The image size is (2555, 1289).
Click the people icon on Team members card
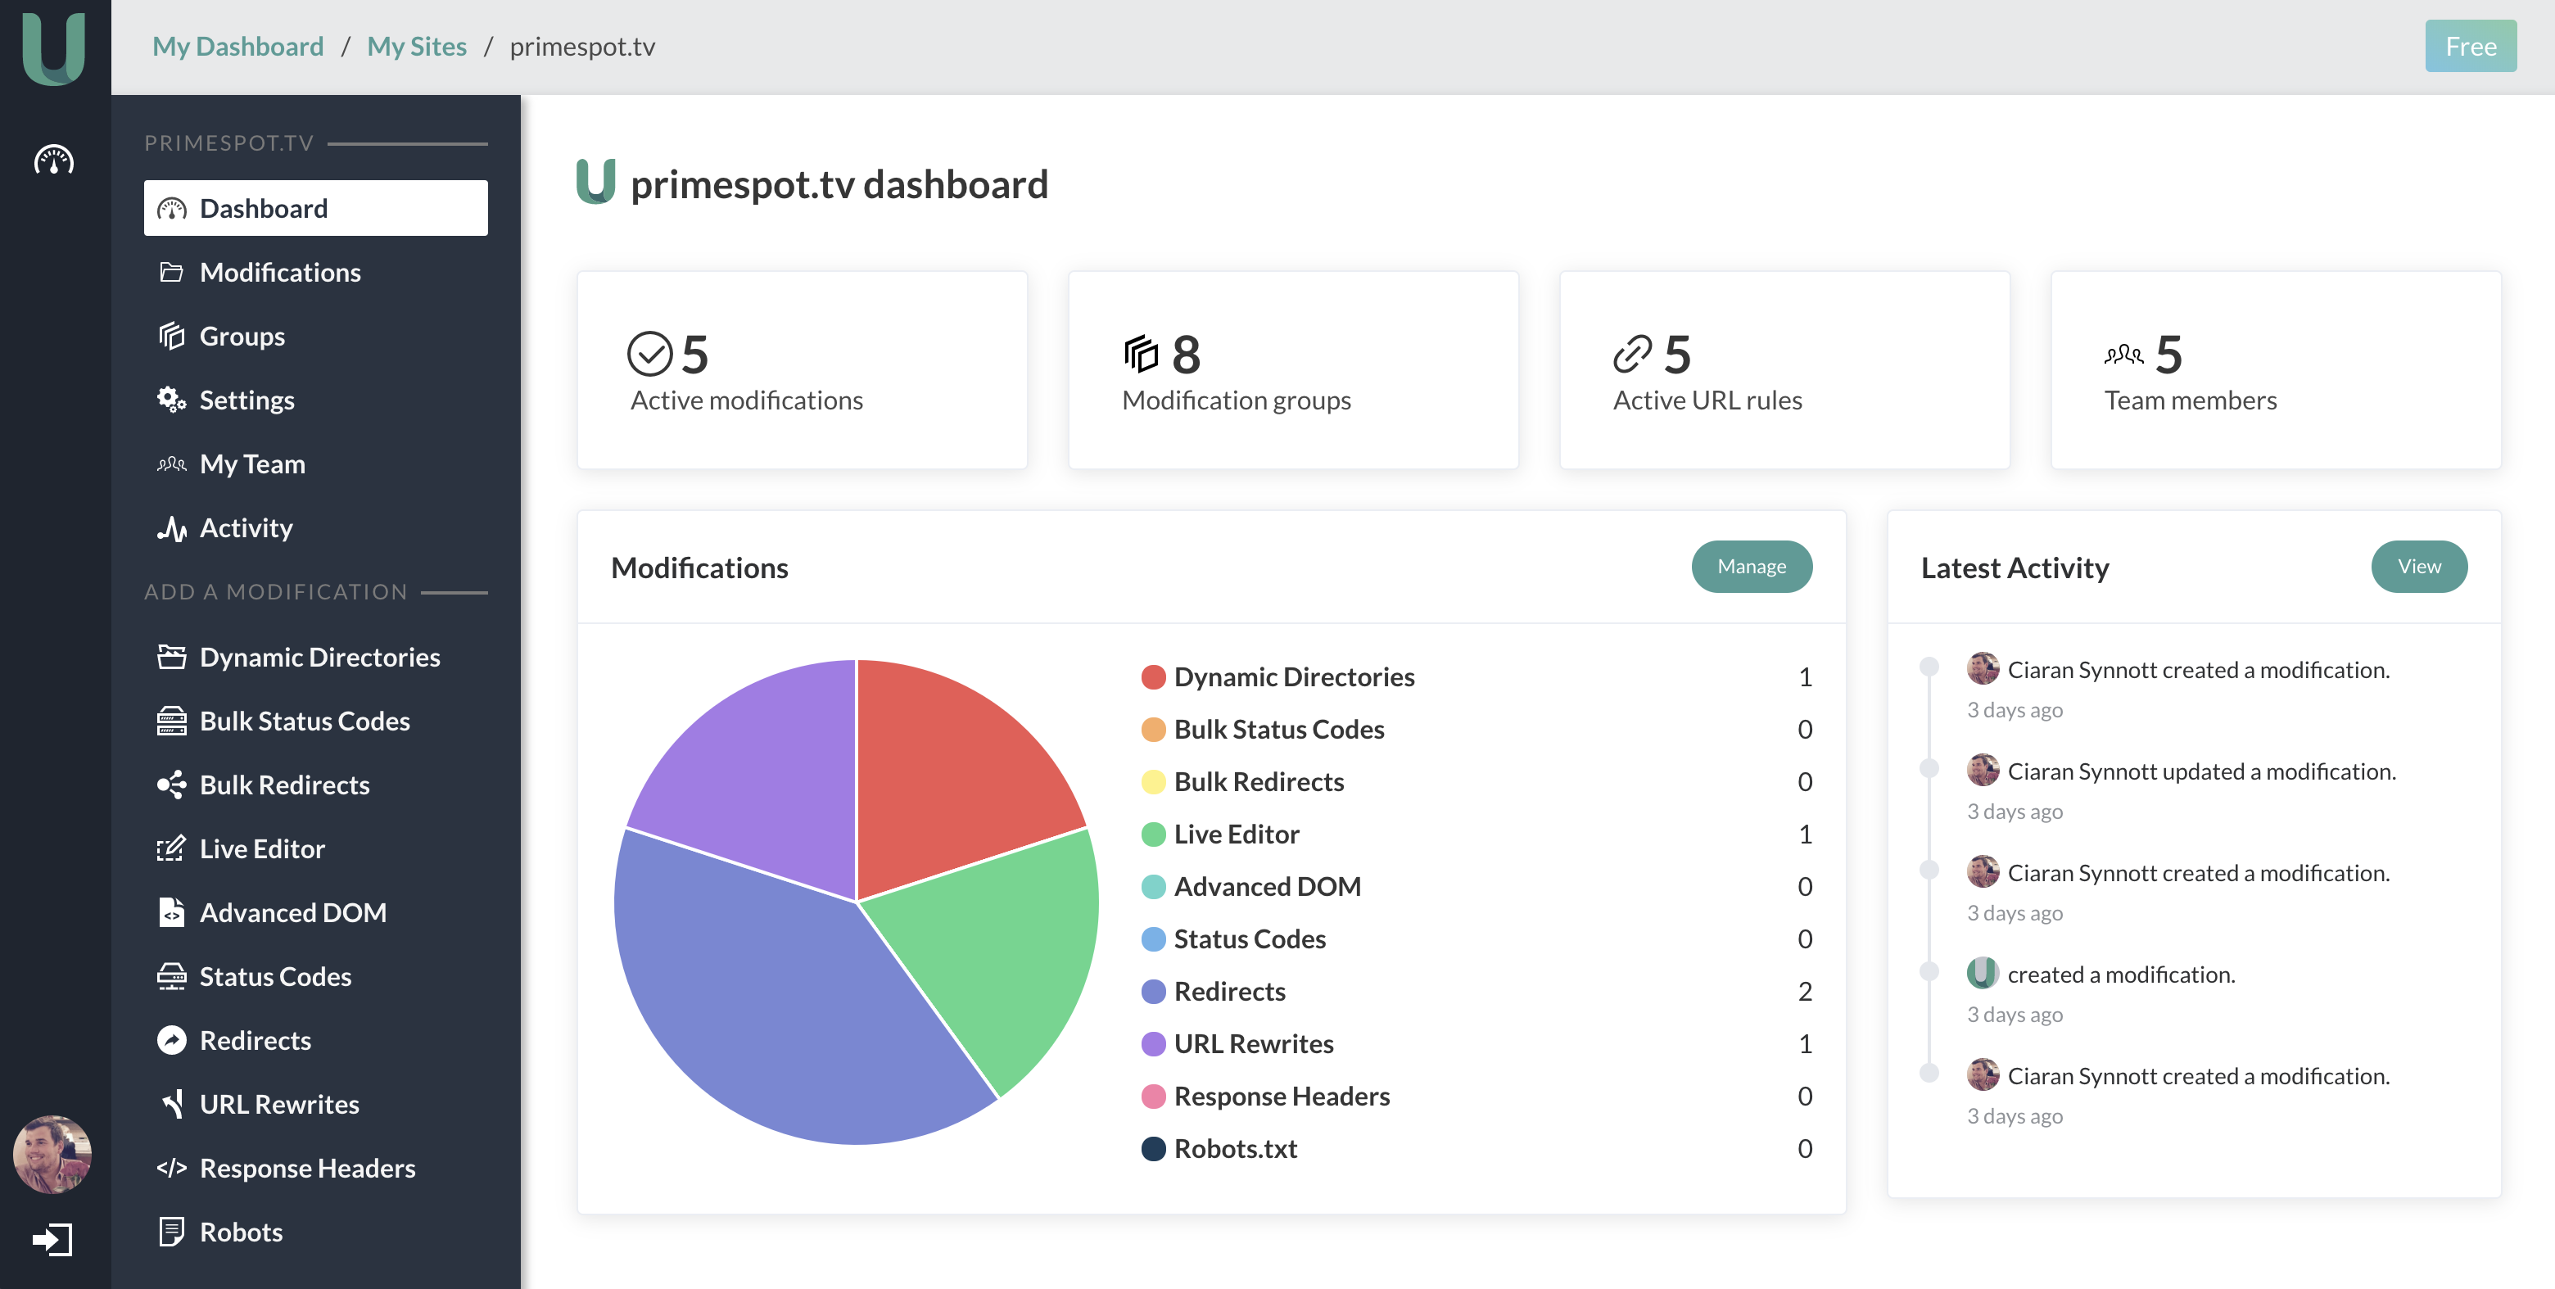click(x=2123, y=354)
